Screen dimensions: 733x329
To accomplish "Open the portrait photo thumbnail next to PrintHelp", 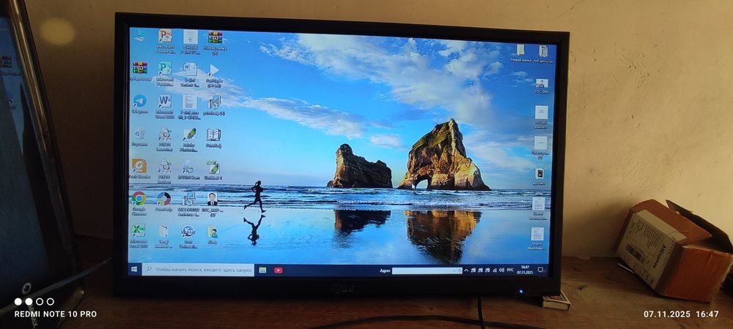I will click(x=213, y=205).
